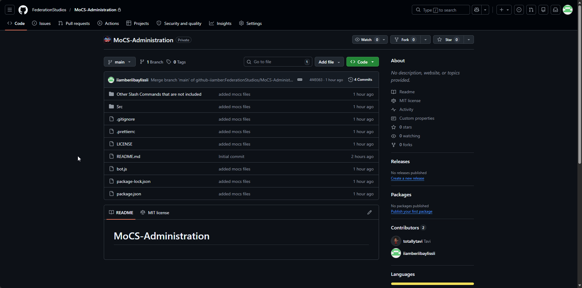Open the green Code dropdown
Screen dimensions: 582x288
point(362,62)
